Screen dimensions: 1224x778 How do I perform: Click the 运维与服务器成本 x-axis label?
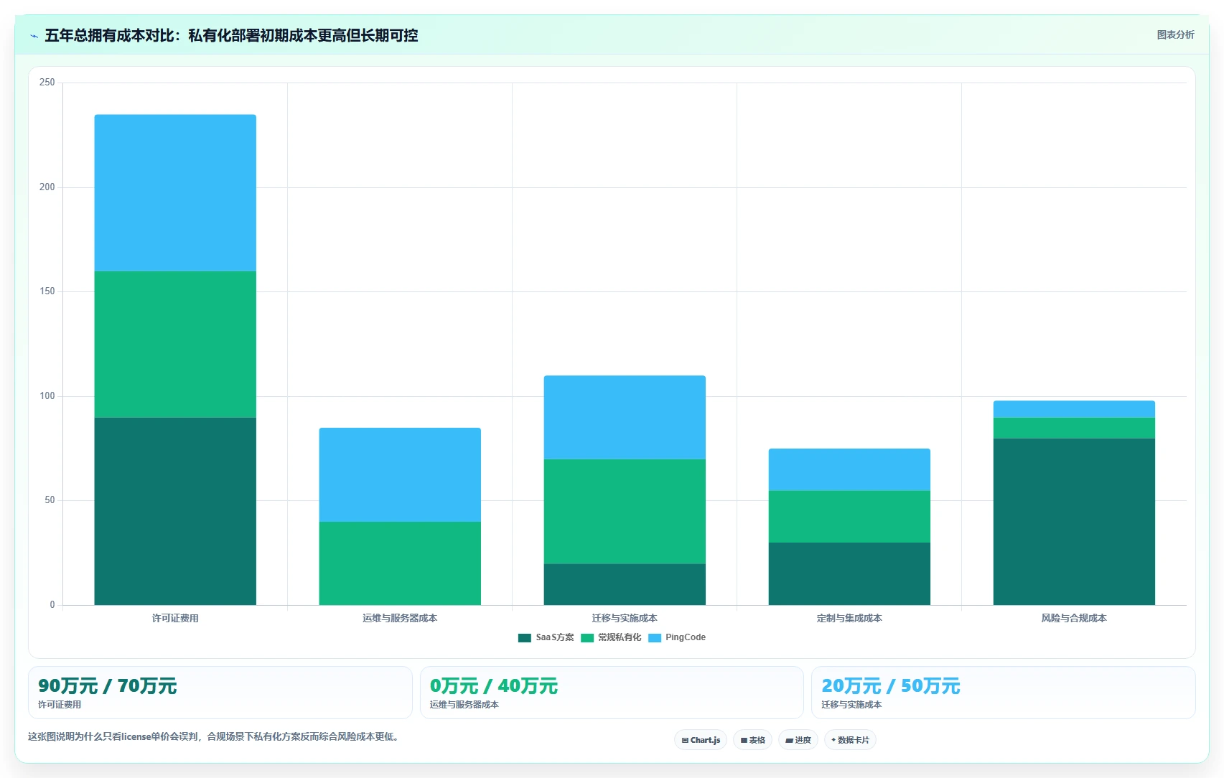tap(400, 618)
